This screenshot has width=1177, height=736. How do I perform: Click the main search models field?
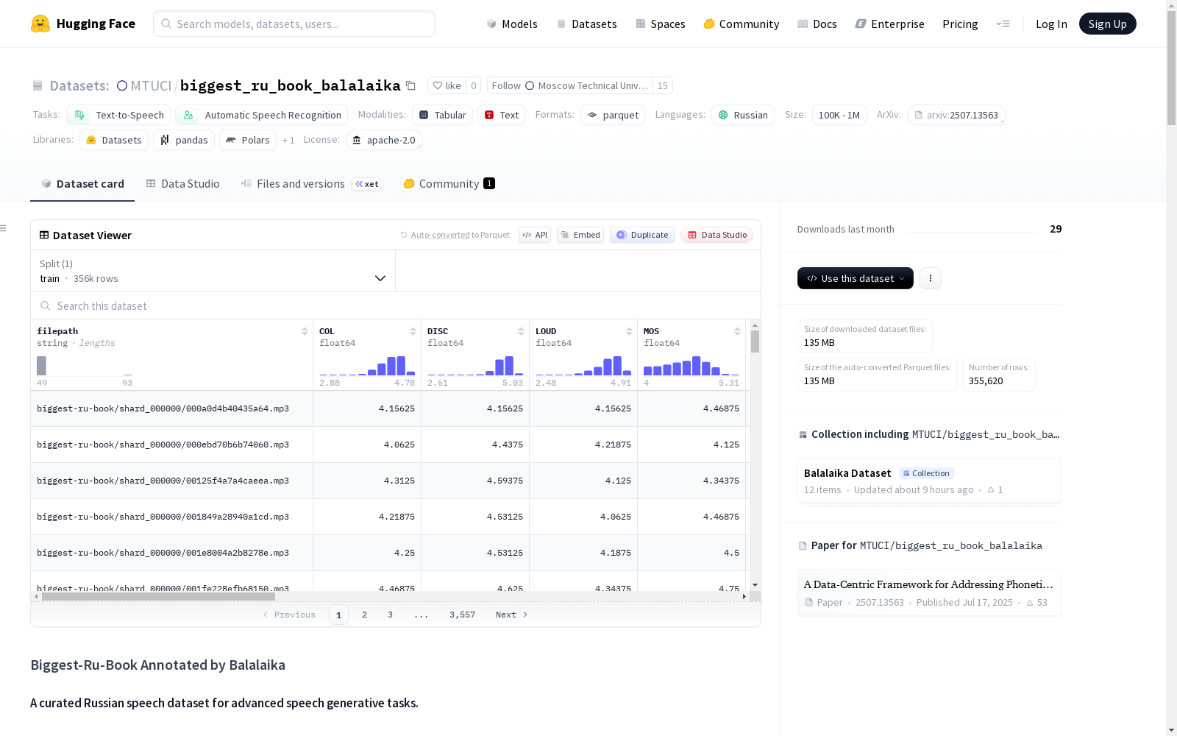click(x=294, y=24)
